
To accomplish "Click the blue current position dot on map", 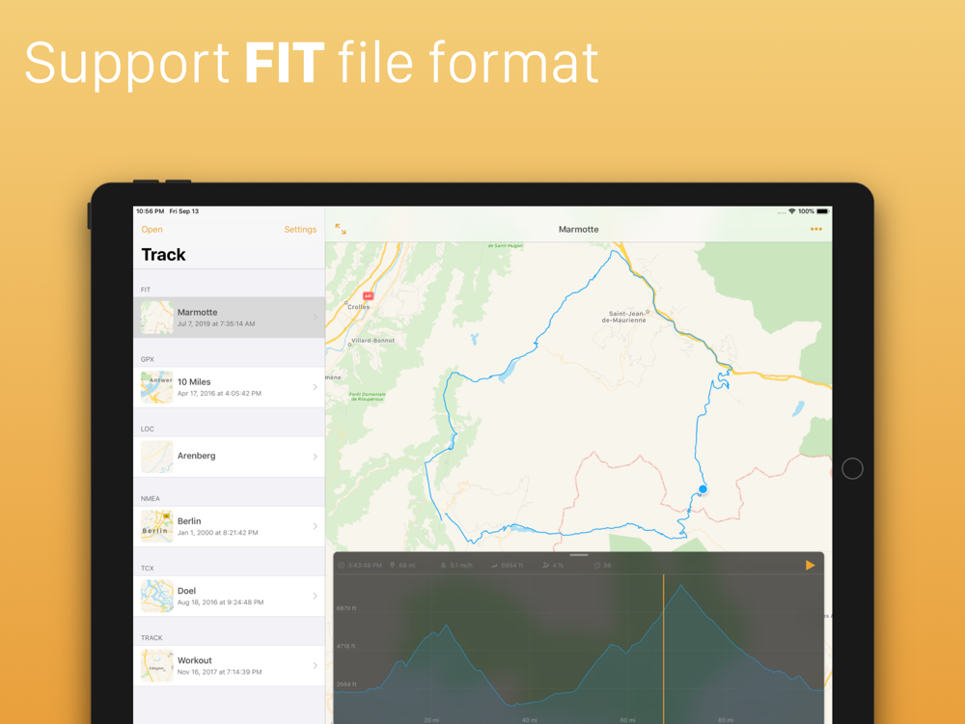I will pos(703,489).
